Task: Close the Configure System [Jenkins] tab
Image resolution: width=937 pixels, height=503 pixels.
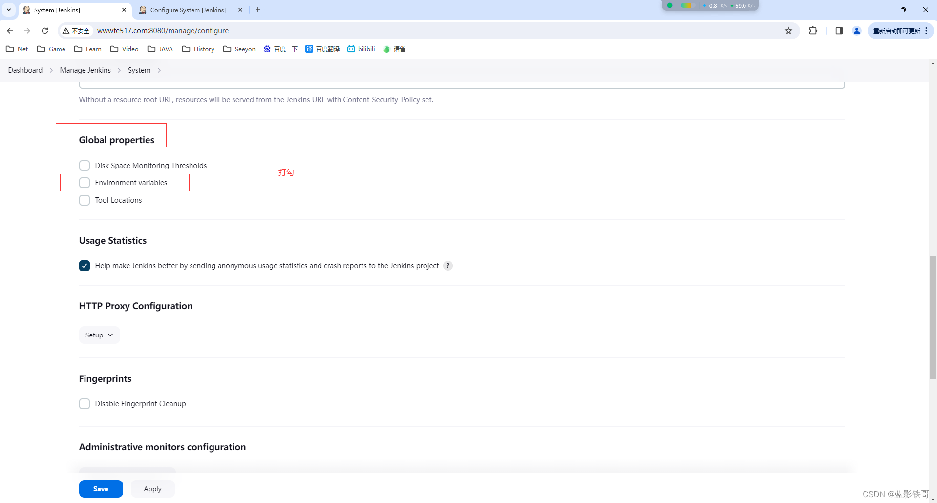Action: 240,10
